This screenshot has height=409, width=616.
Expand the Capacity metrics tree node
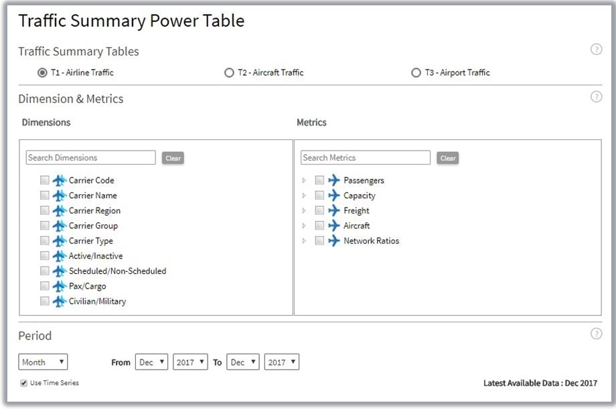click(x=303, y=195)
